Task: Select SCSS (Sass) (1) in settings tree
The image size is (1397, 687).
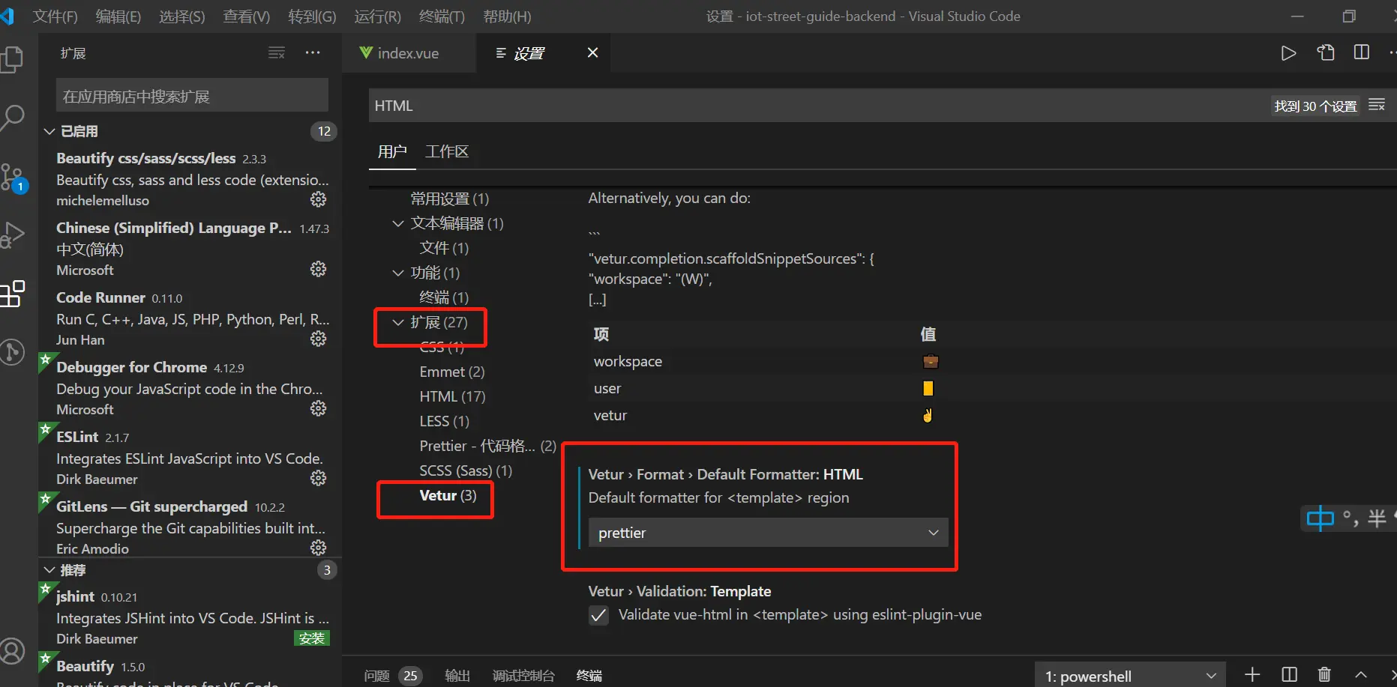Action: (466, 470)
